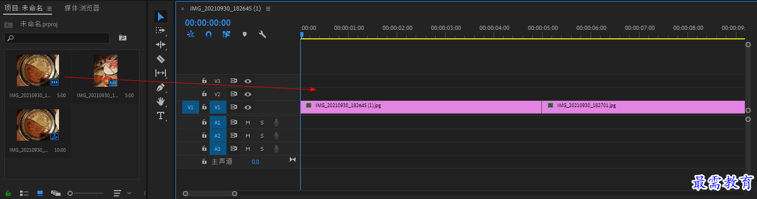Open the sequence panel menu next to sequence name

[x=268, y=9]
